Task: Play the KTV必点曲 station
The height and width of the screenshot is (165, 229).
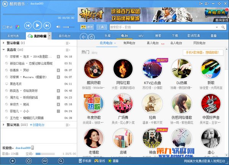Action: point(152,69)
